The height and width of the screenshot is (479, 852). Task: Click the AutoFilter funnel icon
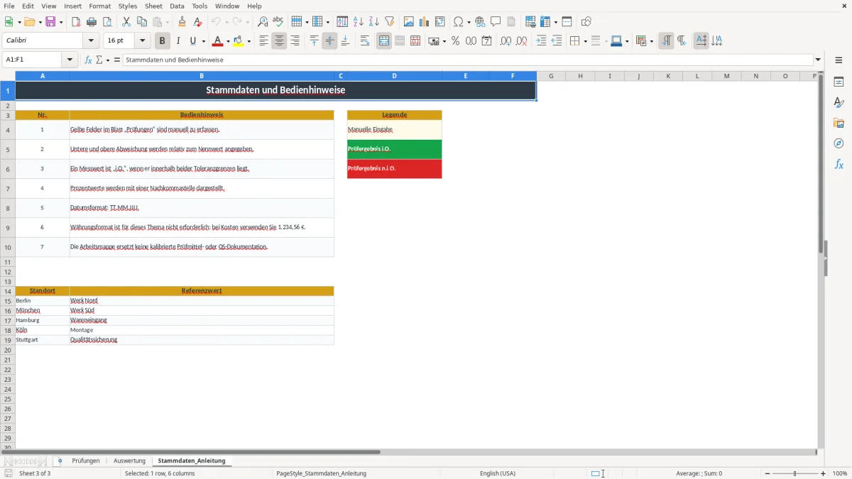tap(390, 22)
